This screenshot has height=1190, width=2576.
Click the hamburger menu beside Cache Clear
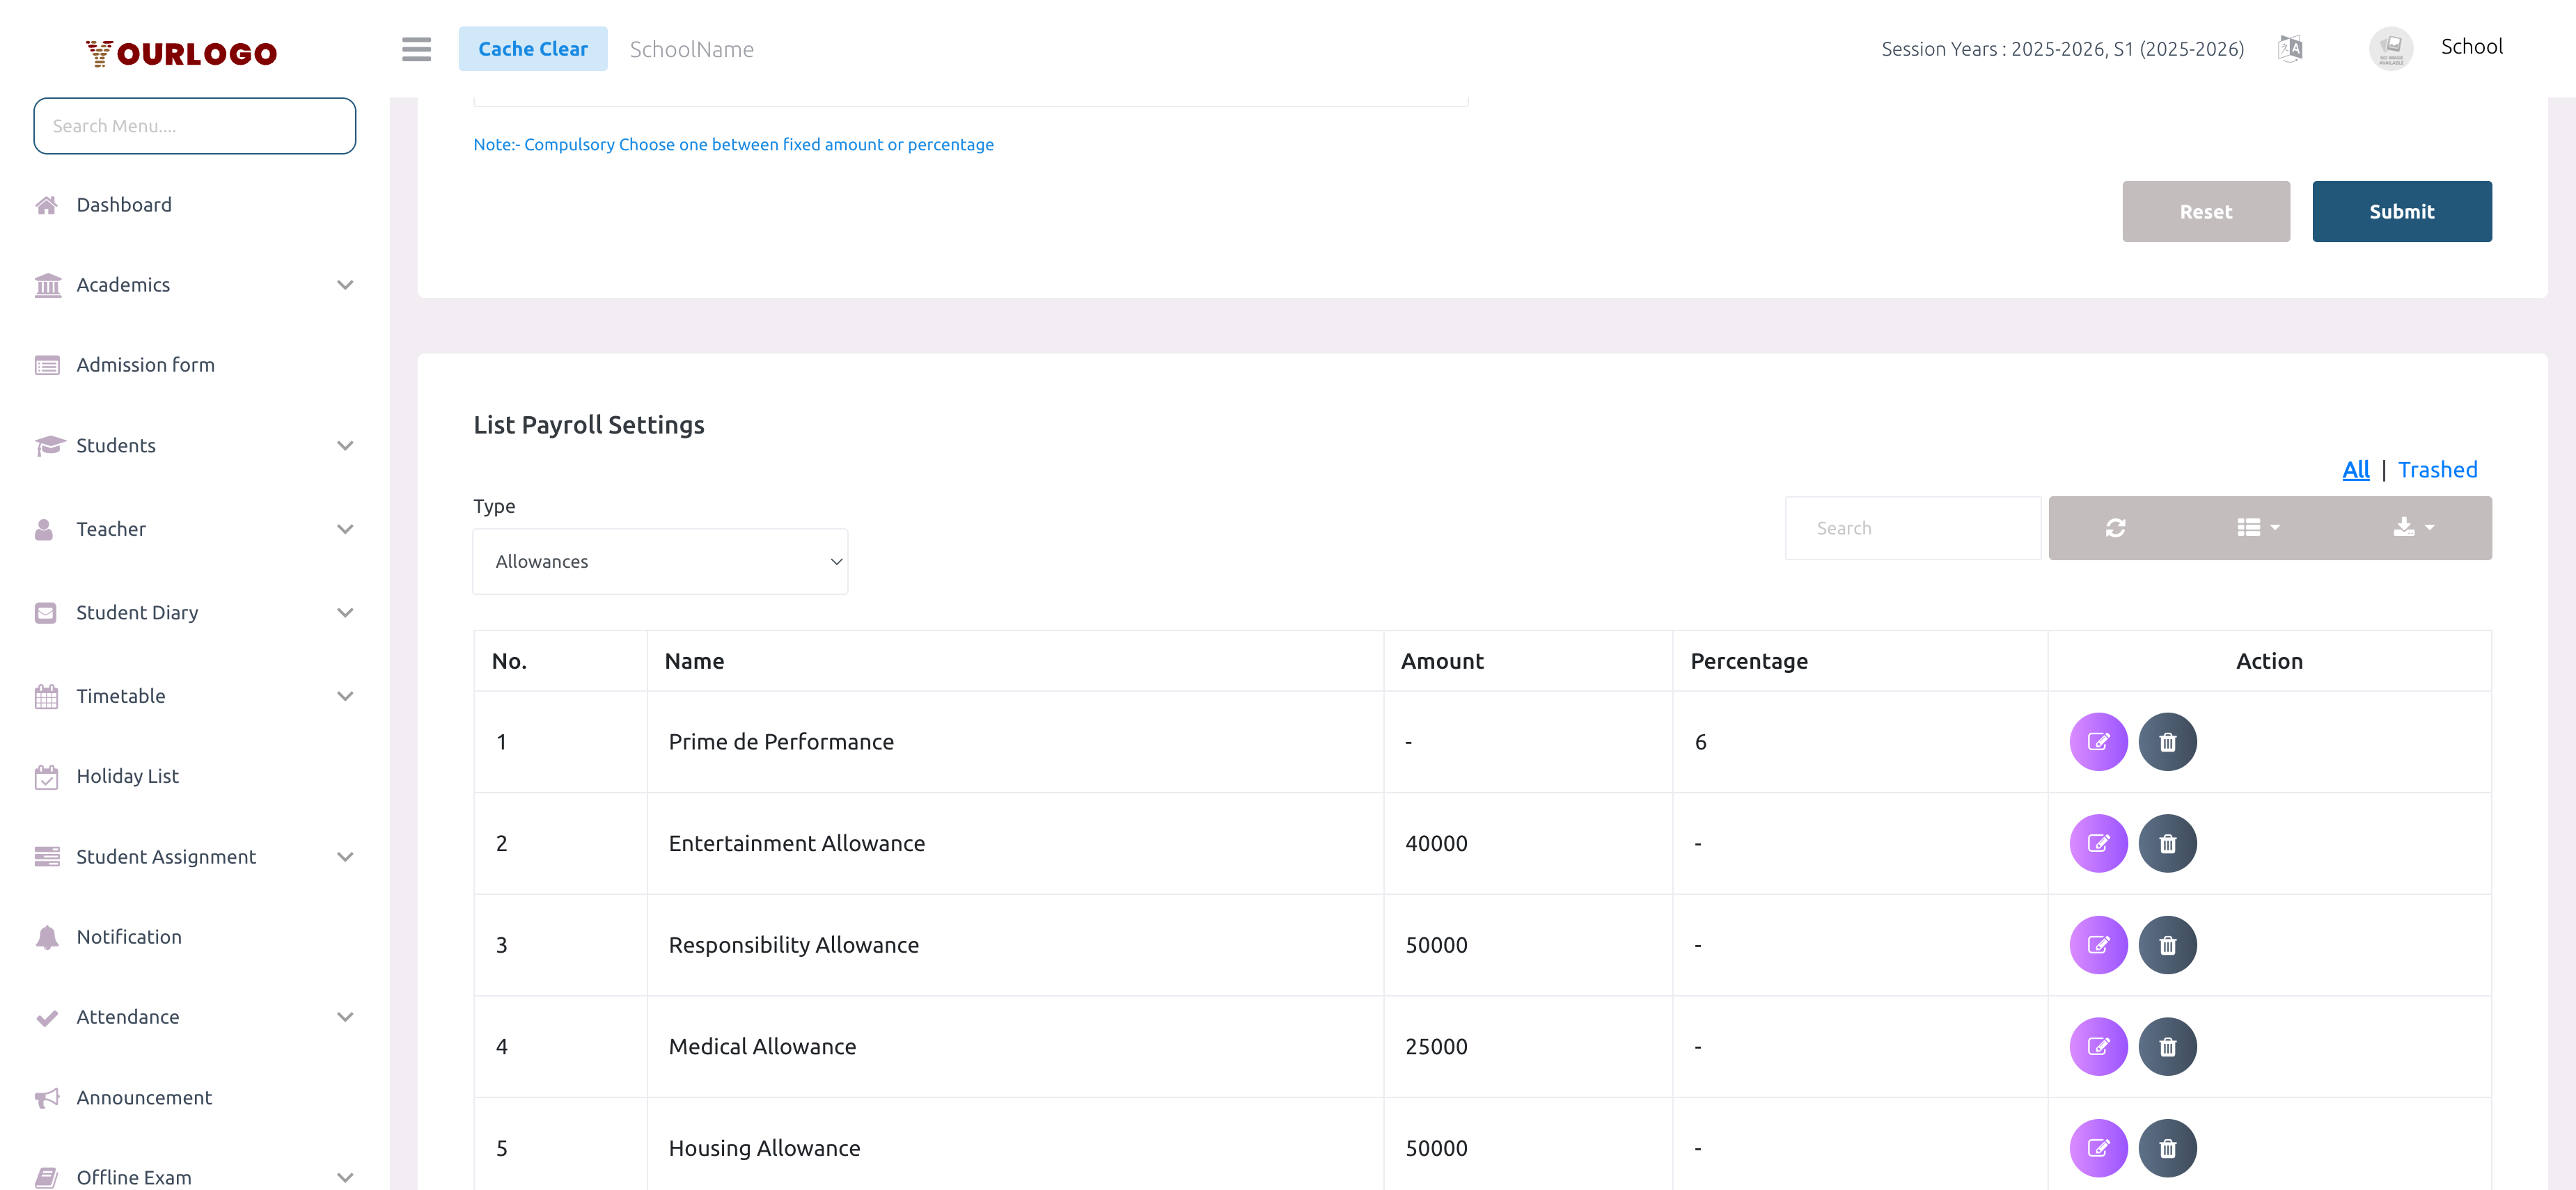point(416,49)
